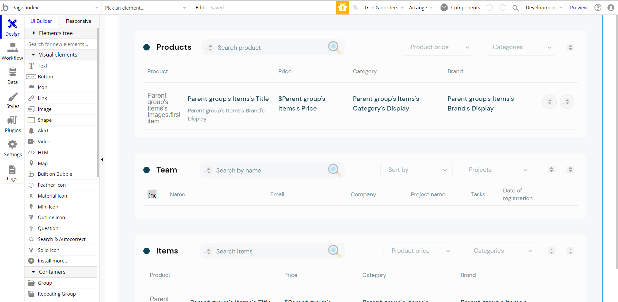Click magnifier icon in Search by name field
The image size is (618, 302).
(x=334, y=170)
